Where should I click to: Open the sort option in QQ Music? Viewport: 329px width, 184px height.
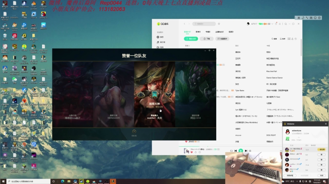(x=282, y=39)
